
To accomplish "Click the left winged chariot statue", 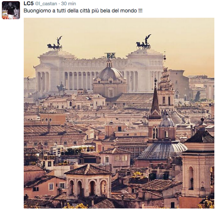I will (55, 43).
